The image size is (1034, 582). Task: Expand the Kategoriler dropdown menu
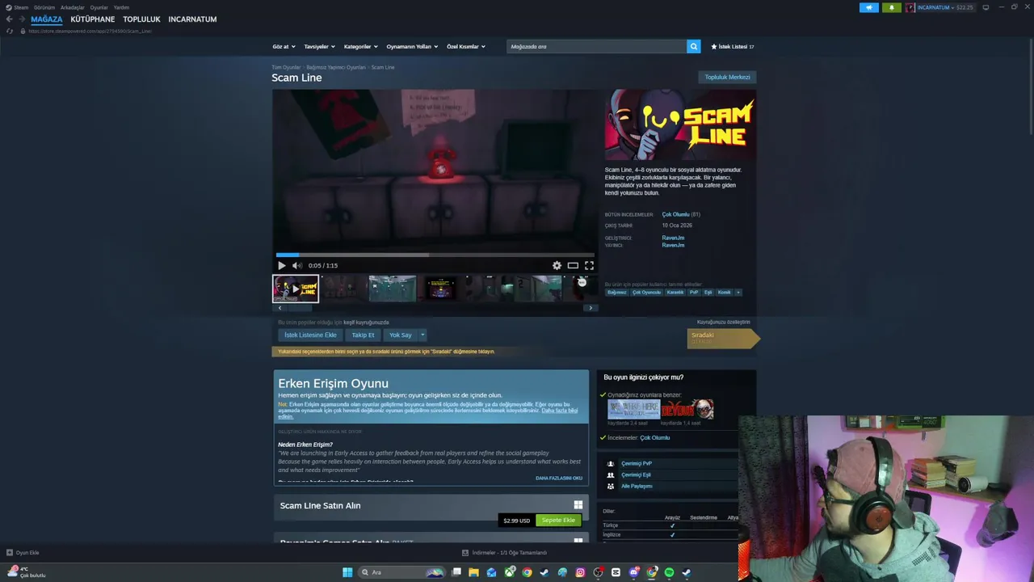click(360, 47)
